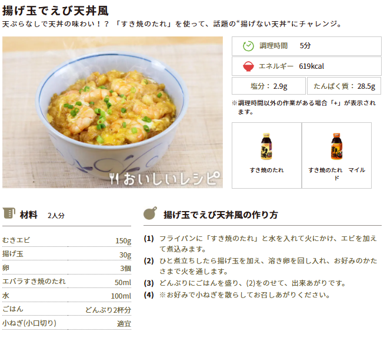Click the red rice bowl energy icon
Viewport: 387px width, 348px height.
coord(248,66)
